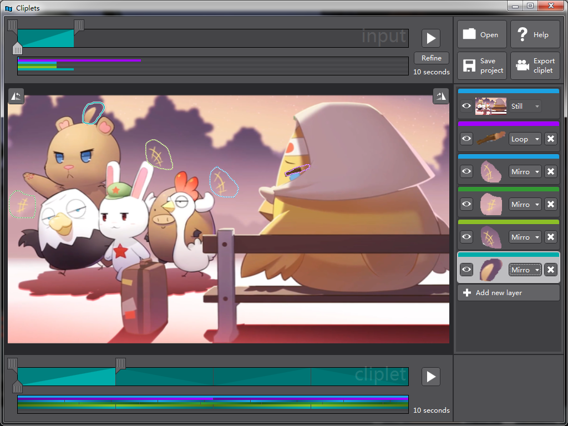Screen dimensions: 568x426
Task: Open the selected teal layer's Mirror dropdown
Action: click(x=525, y=270)
